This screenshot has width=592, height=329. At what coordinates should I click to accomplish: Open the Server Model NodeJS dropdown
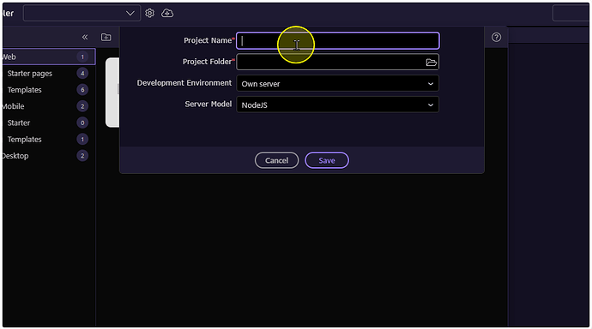point(337,105)
